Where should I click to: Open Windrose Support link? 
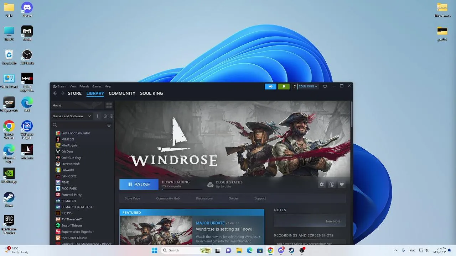coord(260,198)
